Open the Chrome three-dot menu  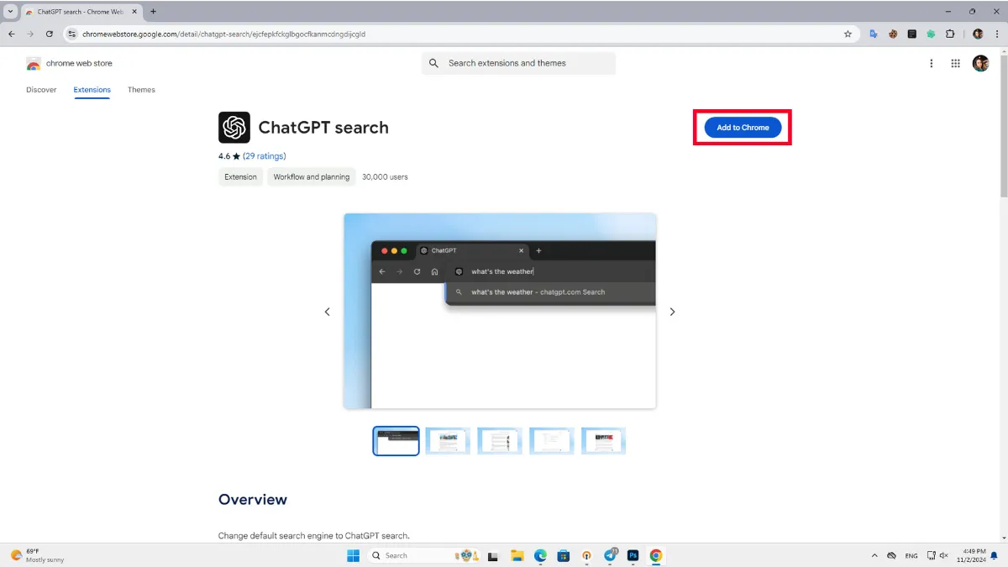tap(996, 34)
